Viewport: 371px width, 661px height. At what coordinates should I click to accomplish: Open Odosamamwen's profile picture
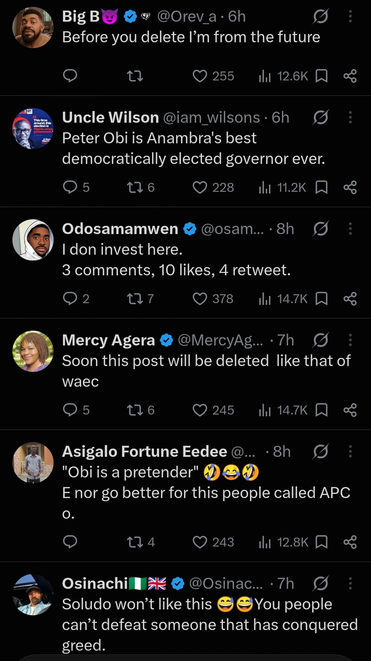coord(33,240)
